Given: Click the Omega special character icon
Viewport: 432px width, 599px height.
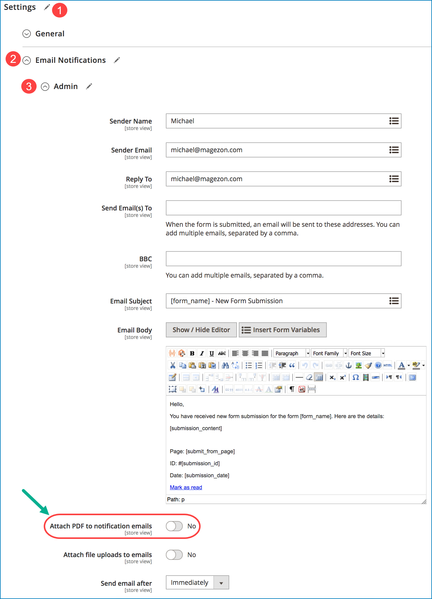Looking at the screenshot, I should pos(356,377).
